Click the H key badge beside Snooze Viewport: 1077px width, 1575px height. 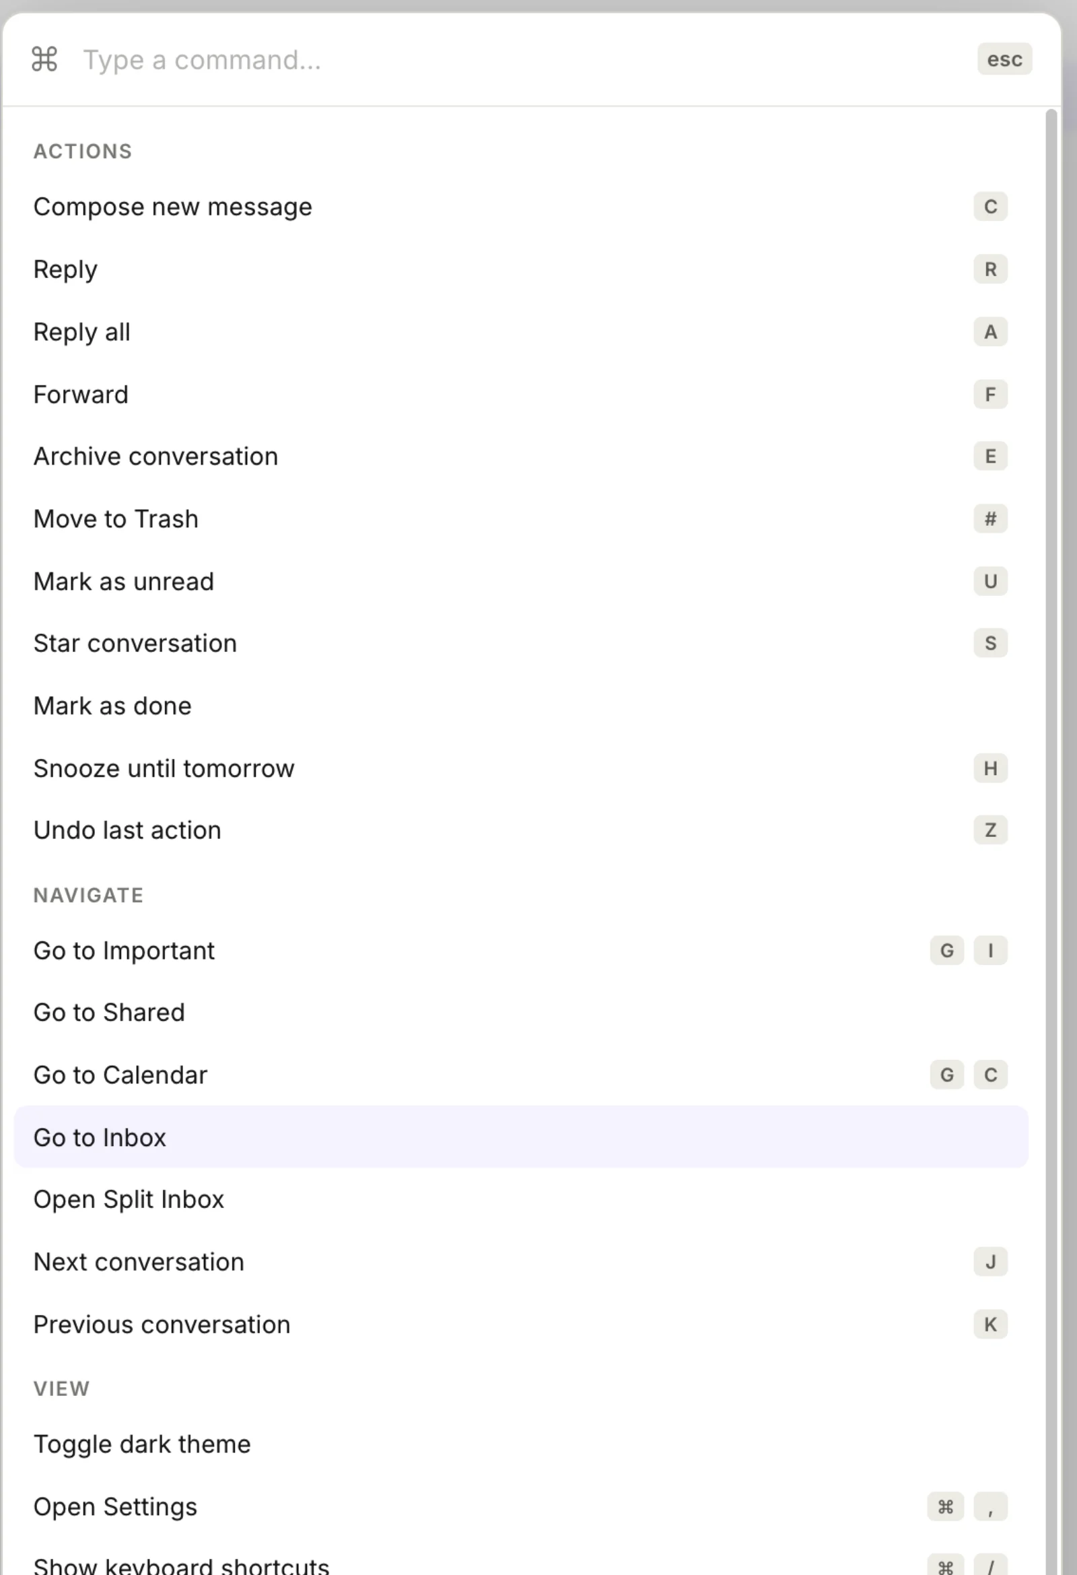[990, 768]
